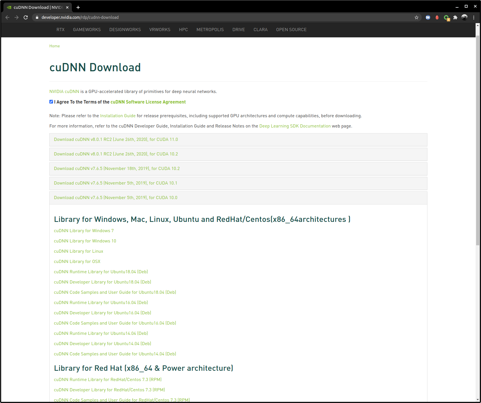481x403 pixels.
Task: Open HPC in the navigation bar
Action: (x=183, y=30)
